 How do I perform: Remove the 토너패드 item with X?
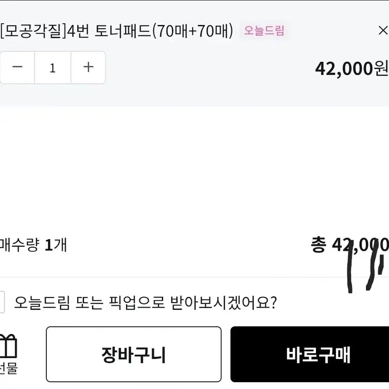[383, 30]
